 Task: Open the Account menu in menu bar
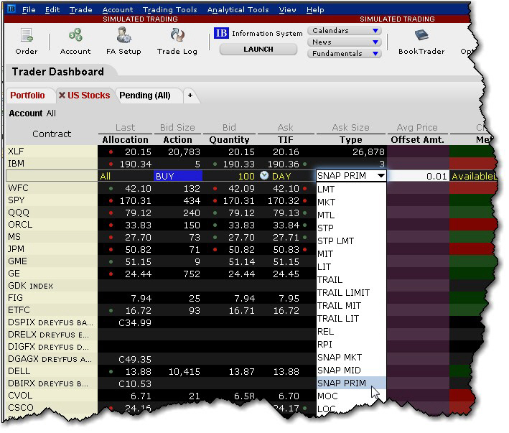coord(118,10)
